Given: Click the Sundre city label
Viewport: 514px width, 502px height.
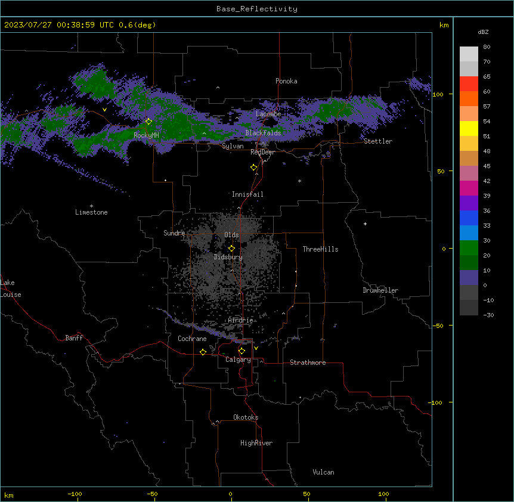Looking at the screenshot, I should click(174, 233).
